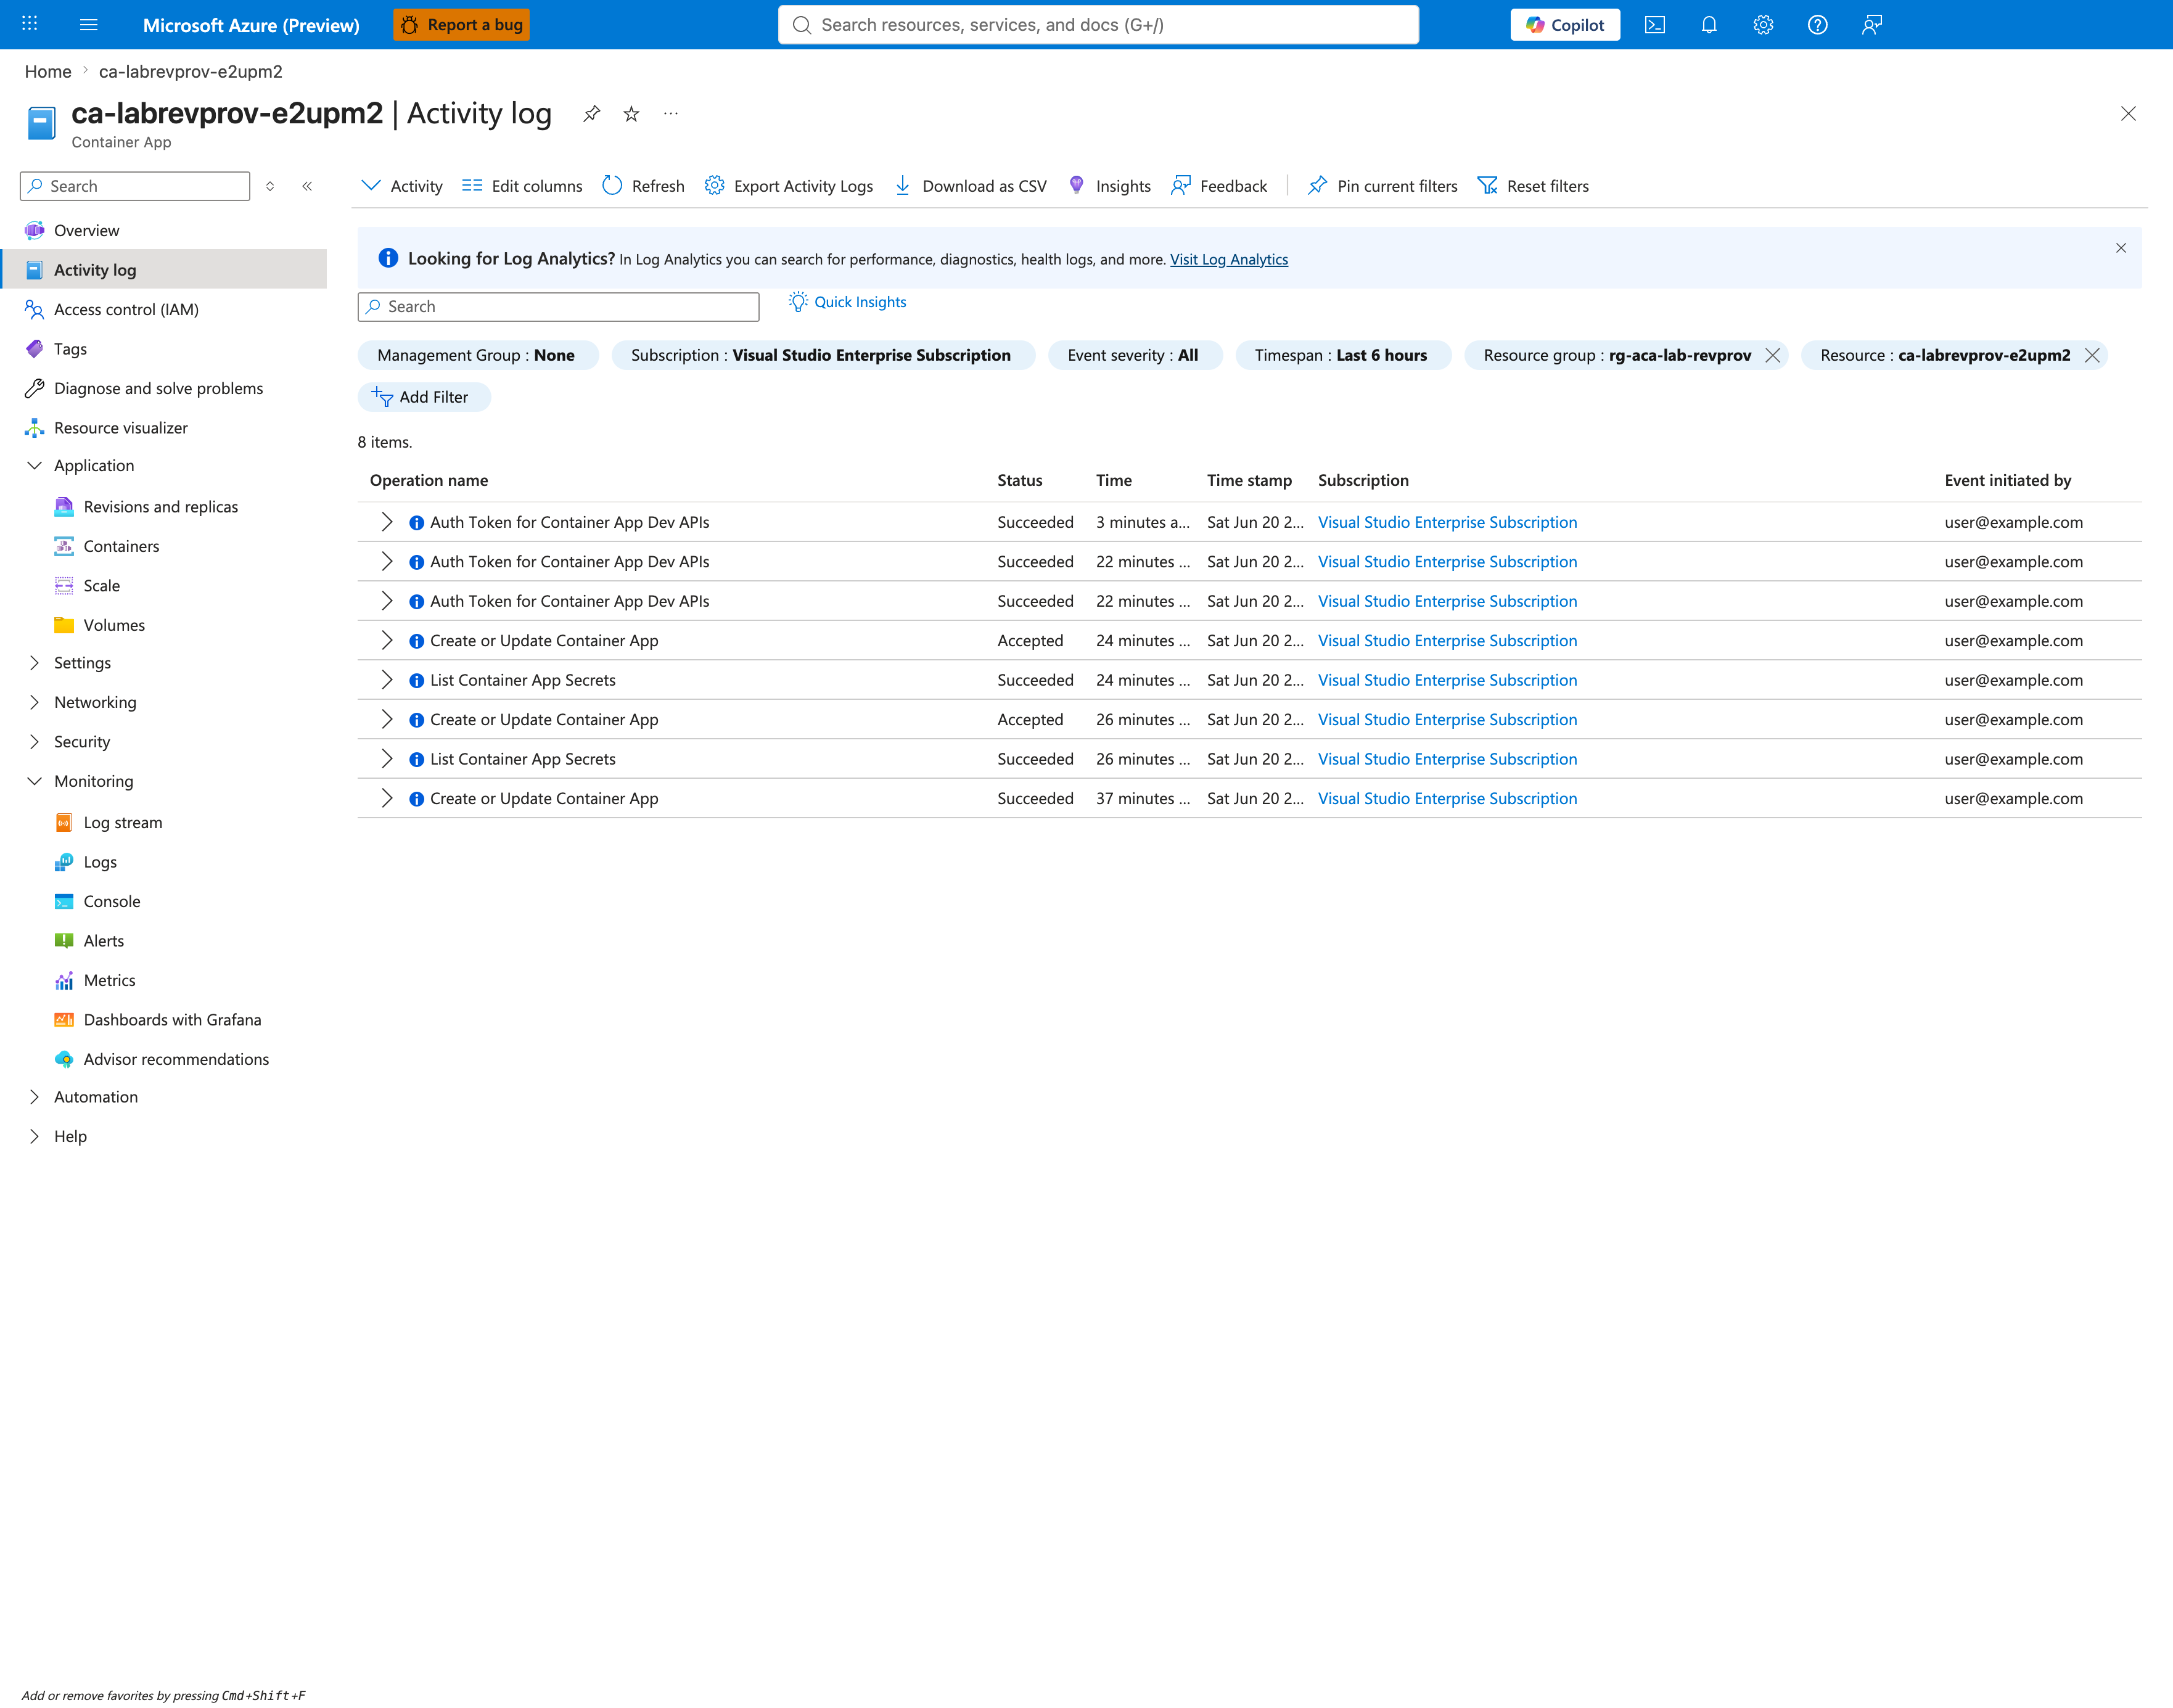Dismiss the Log Analytics info banner
Screen dimensions: 2173x1708
[x=2121, y=248]
